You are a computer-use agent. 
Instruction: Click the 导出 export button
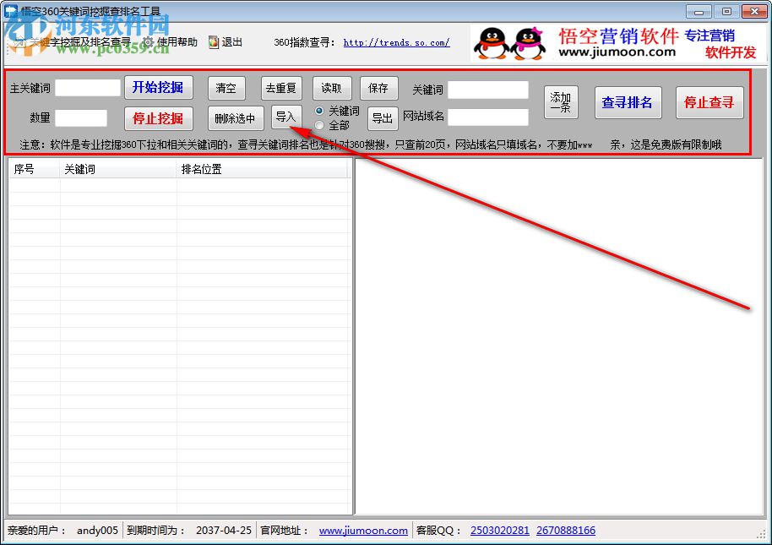(383, 118)
